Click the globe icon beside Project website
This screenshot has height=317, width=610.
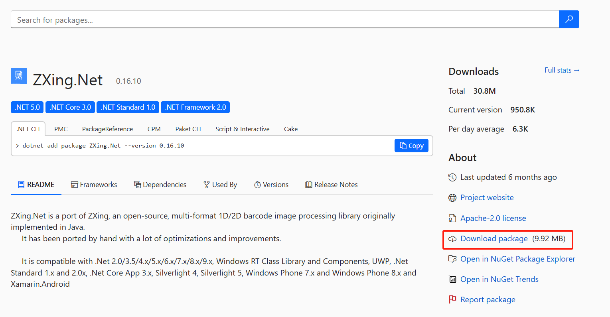click(x=452, y=198)
